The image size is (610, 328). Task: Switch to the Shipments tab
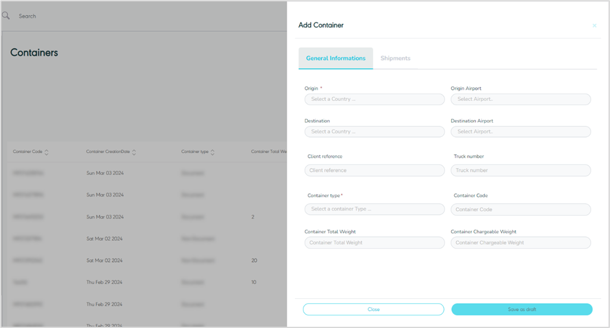395,58
